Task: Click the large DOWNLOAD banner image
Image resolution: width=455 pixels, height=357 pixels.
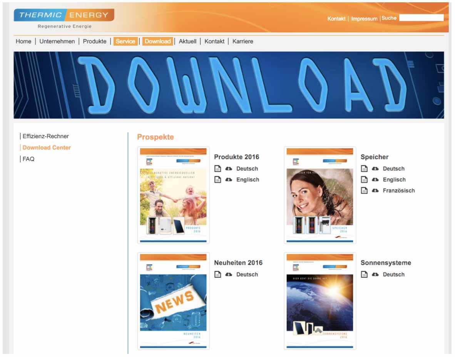Action: tap(229, 85)
